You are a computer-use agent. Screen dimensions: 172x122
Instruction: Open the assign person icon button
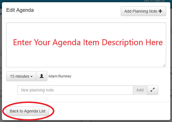tap(41, 76)
